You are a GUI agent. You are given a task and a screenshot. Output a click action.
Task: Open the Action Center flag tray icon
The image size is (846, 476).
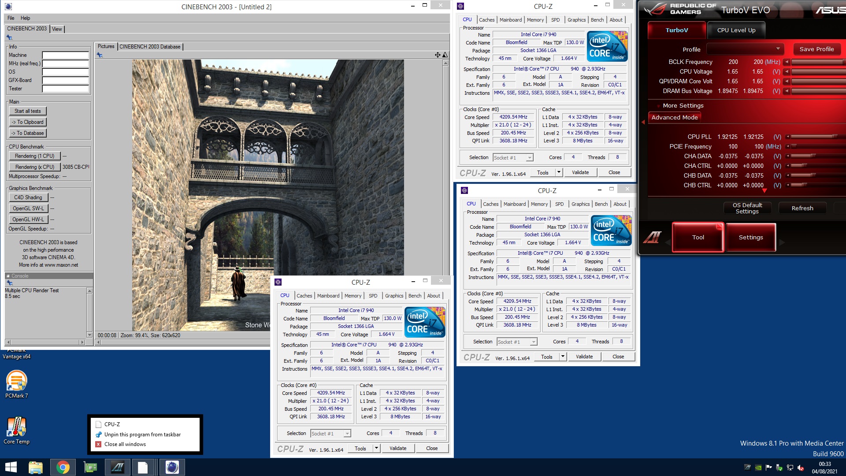(769, 468)
